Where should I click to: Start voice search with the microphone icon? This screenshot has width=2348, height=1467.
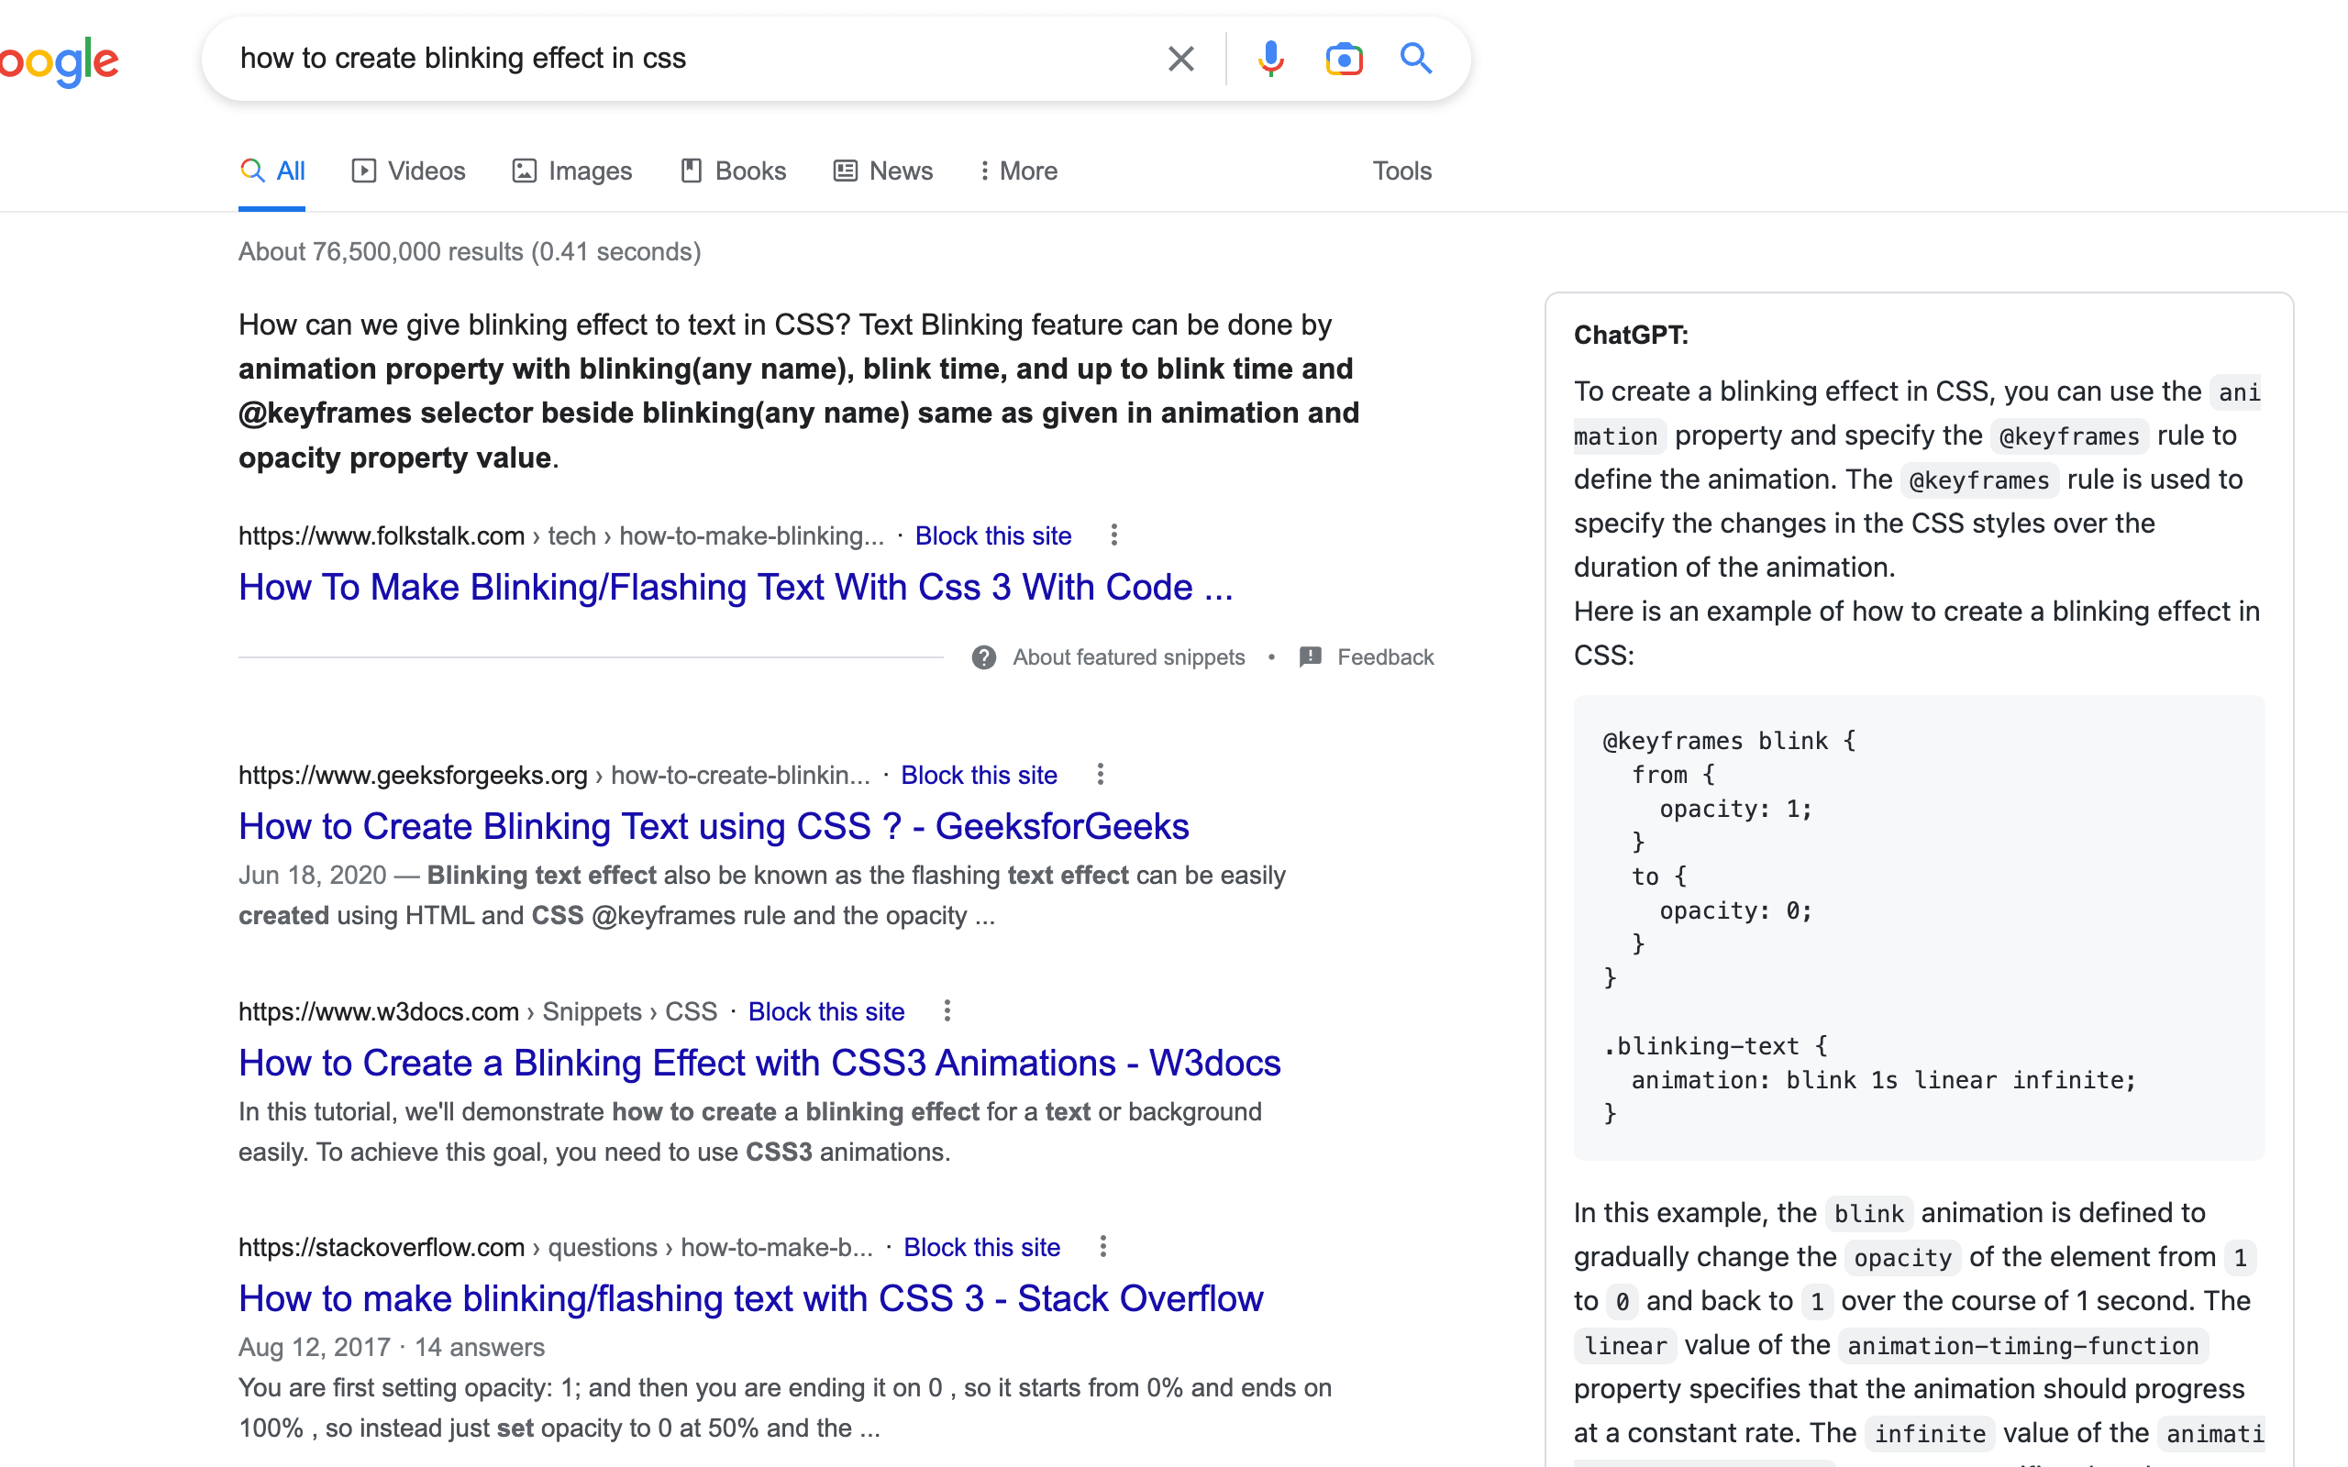(1270, 60)
